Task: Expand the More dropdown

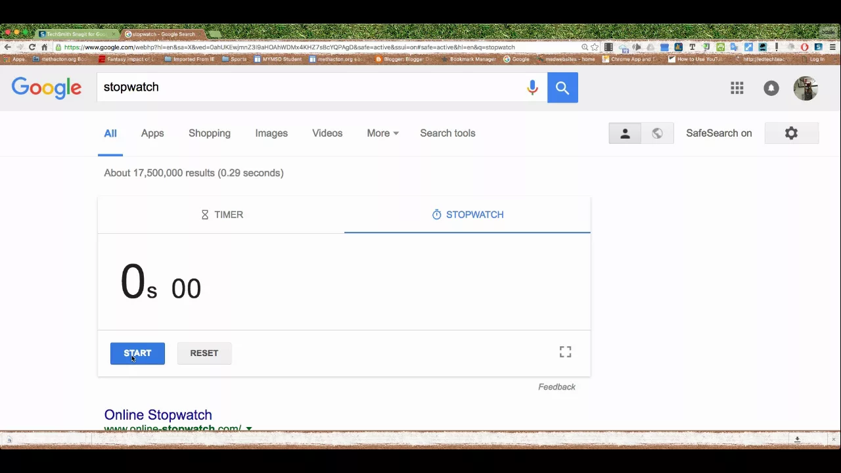Action: [382, 133]
